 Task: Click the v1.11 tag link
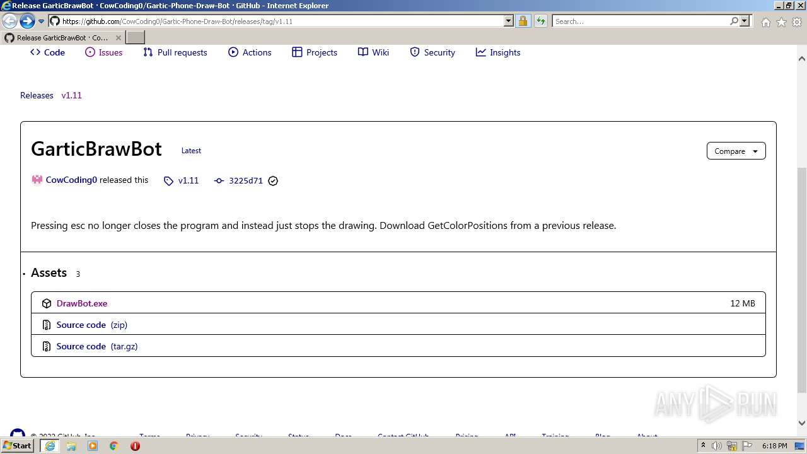click(x=189, y=180)
